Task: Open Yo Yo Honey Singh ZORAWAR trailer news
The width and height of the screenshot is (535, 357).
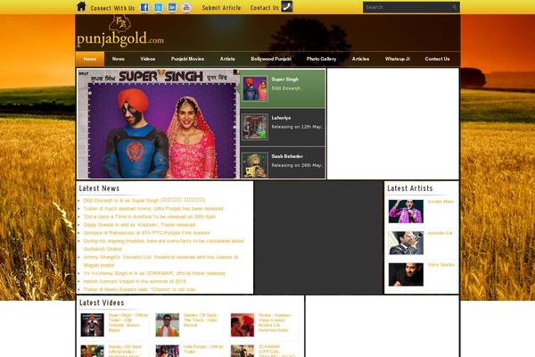Action: point(154,273)
